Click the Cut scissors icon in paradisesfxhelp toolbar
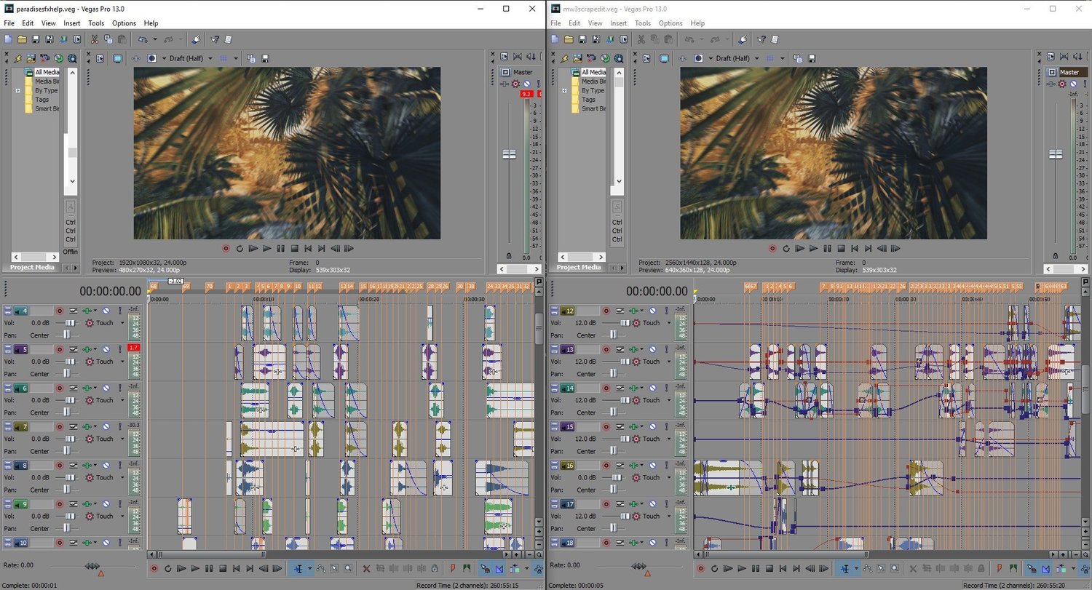This screenshot has height=590, width=1092. (94, 39)
